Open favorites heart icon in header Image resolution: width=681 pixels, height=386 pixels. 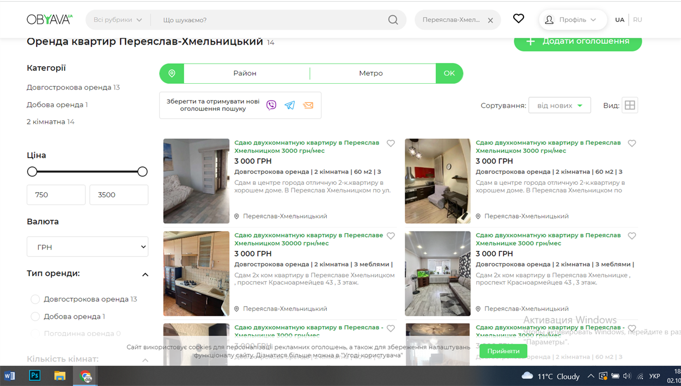pyautogui.click(x=519, y=19)
